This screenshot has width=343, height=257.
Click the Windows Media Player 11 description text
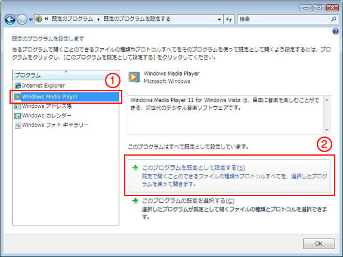[225, 104]
